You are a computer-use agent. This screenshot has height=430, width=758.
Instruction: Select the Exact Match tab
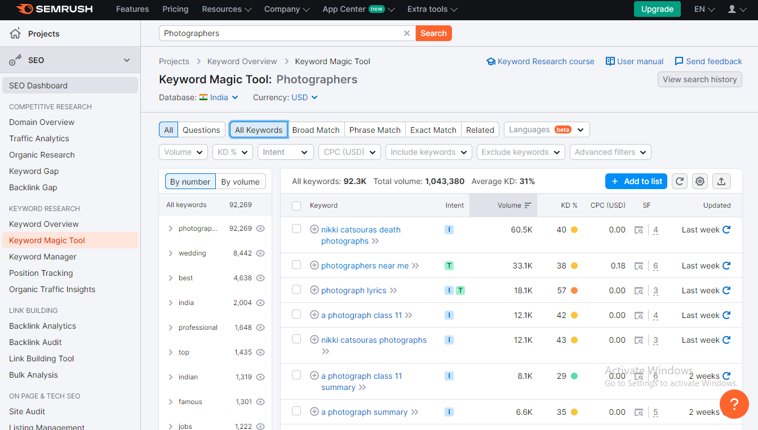tap(433, 129)
